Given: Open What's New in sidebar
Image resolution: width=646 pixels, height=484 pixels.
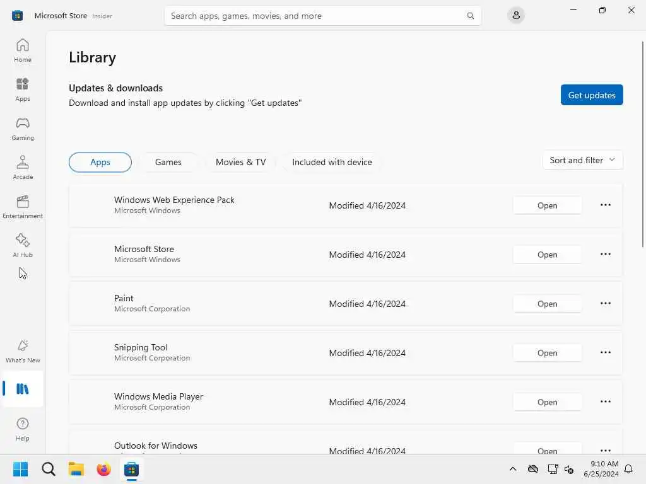Looking at the screenshot, I should [23, 351].
